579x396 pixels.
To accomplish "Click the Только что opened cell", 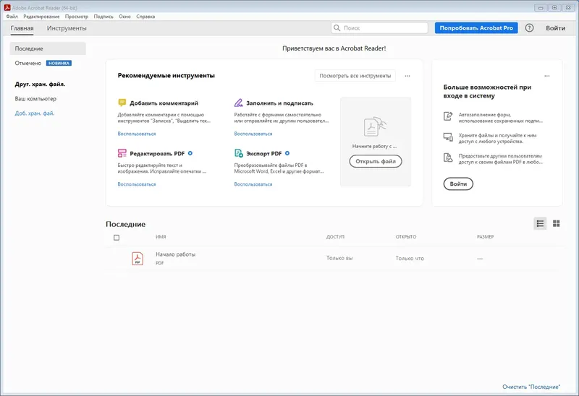I will [x=410, y=258].
